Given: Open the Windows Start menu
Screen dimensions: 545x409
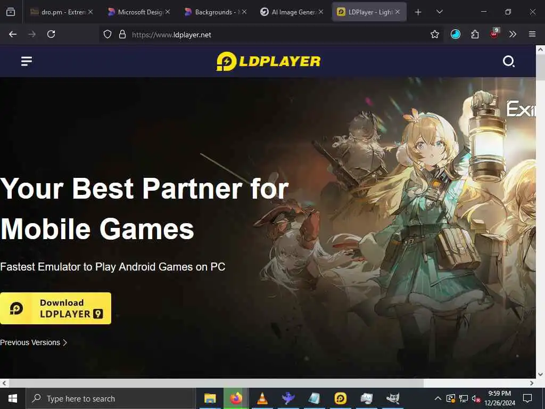Looking at the screenshot, I should [13, 398].
